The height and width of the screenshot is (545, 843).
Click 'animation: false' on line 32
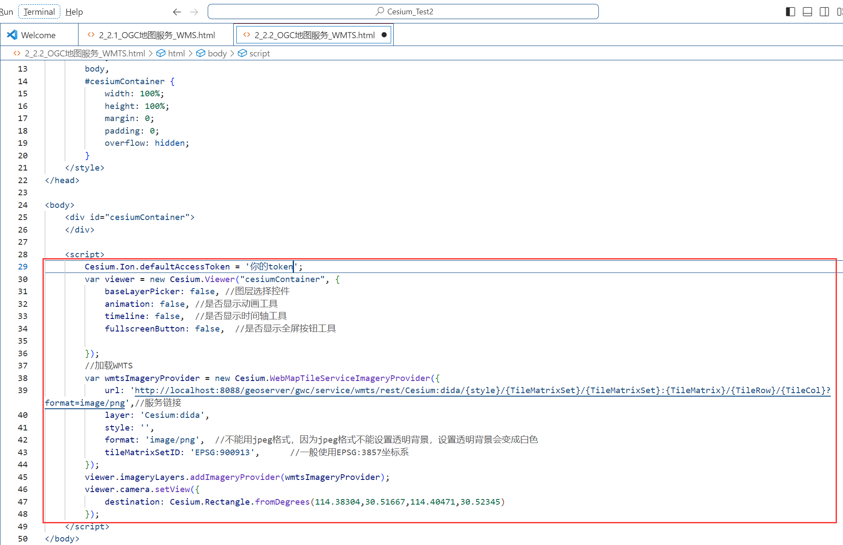tap(145, 304)
